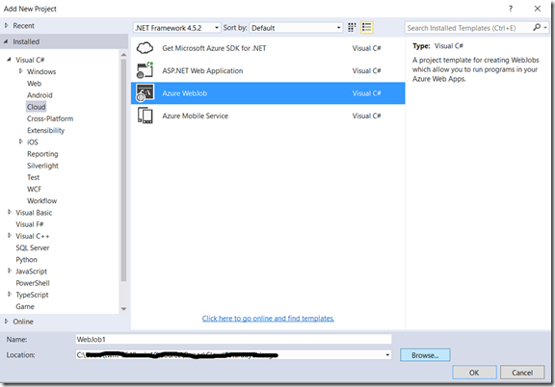This screenshot has width=555, height=387.
Task: Select the Cloud category
Action: pos(36,107)
